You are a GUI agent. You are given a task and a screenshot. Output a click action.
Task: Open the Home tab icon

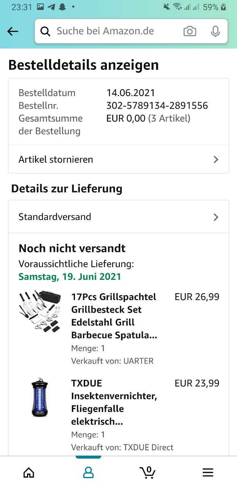(29, 473)
